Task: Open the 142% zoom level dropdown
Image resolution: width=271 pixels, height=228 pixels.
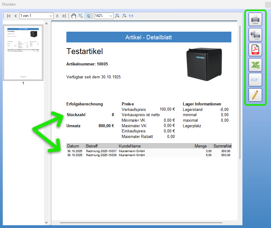Action: pyautogui.click(x=104, y=16)
